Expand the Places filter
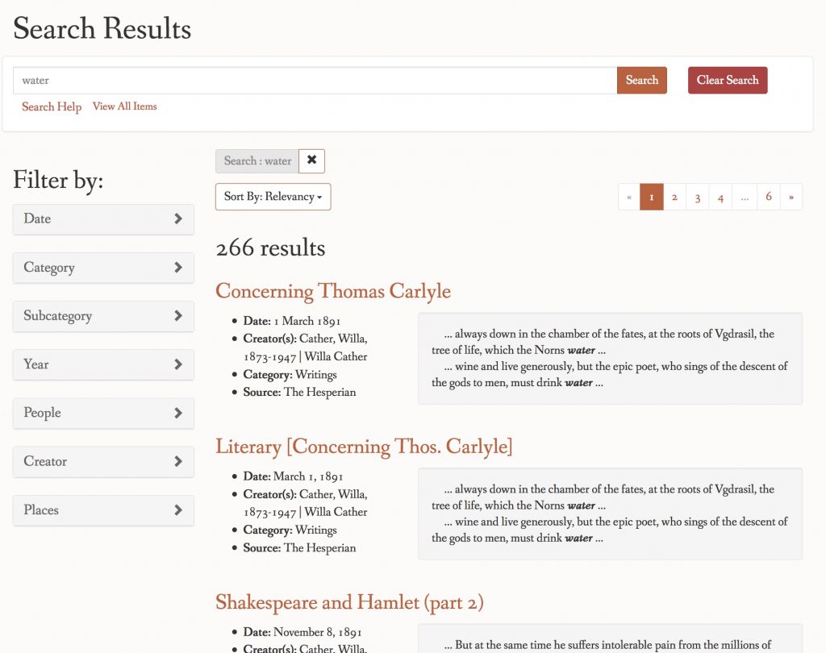The width and height of the screenshot is (826, 653). coord(103,510)
